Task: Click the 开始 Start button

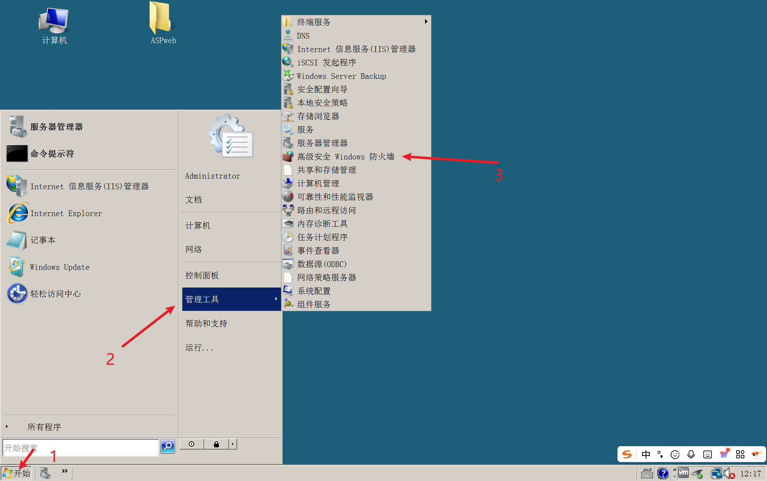Action: [17, 473]
